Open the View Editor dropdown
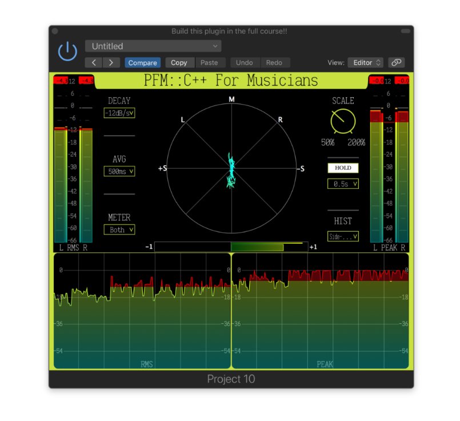This screenshot has width=460, height=421. (x=366, y=62)
